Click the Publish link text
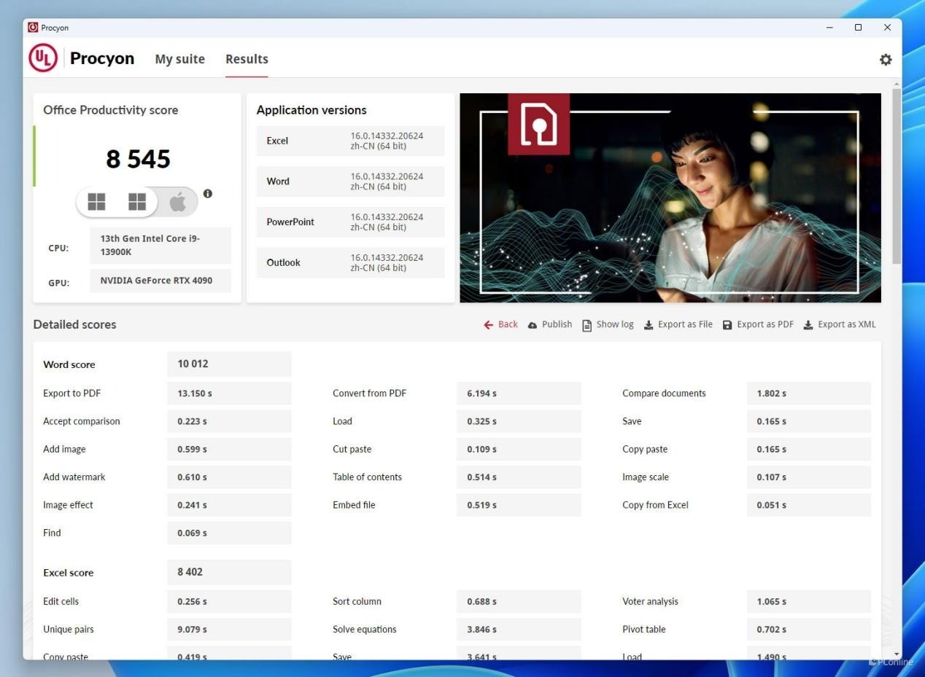 (x=557, y=324)
